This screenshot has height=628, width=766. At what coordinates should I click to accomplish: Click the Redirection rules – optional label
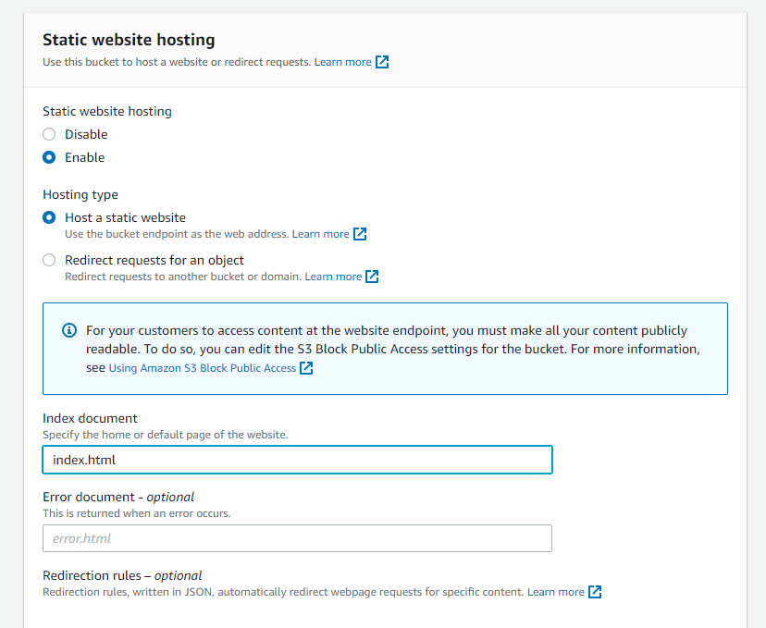pyautogui.click(x=122, y=575)
